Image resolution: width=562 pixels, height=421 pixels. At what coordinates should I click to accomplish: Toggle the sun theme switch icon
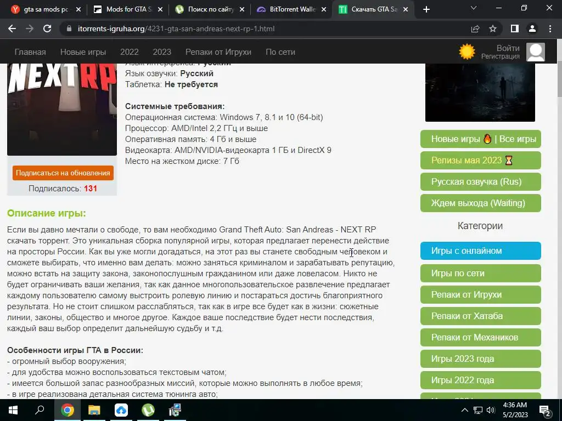(x=467, y=52)
